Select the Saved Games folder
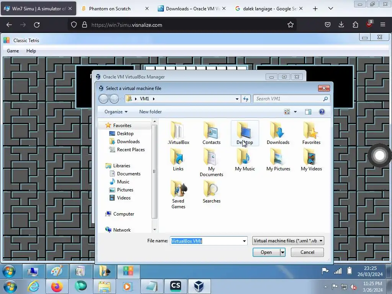The height and width of the screenshot is (294, 392). click(178, 194)
